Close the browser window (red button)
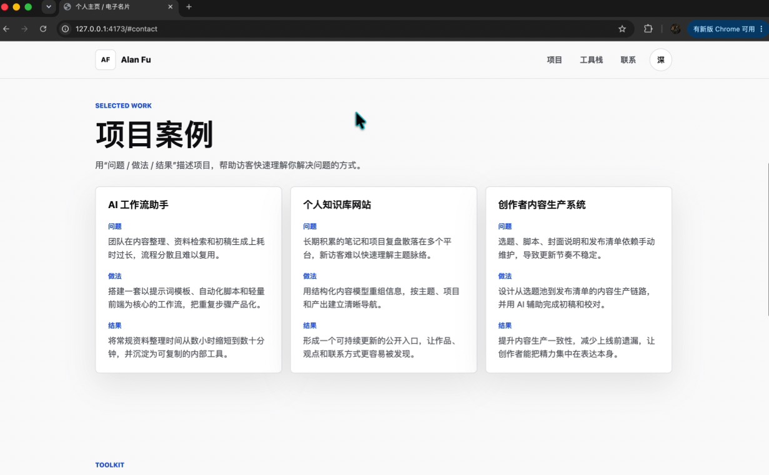Viewport: 769px width, 475px height. click(4, 7)
